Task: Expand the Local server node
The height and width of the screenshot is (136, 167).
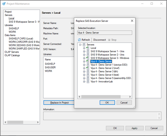Action: pyautogui.click(x=84, y=48)
